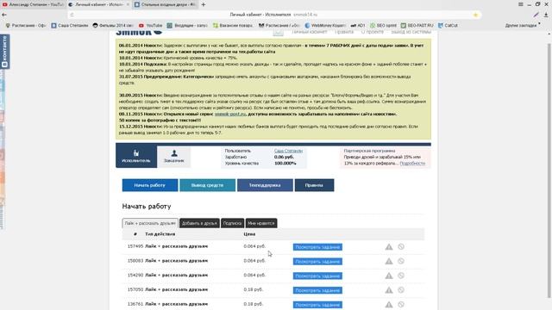Open the CatCut bookmark
The width and height of the screenshot is (552, 310).
tap(448, 25)
